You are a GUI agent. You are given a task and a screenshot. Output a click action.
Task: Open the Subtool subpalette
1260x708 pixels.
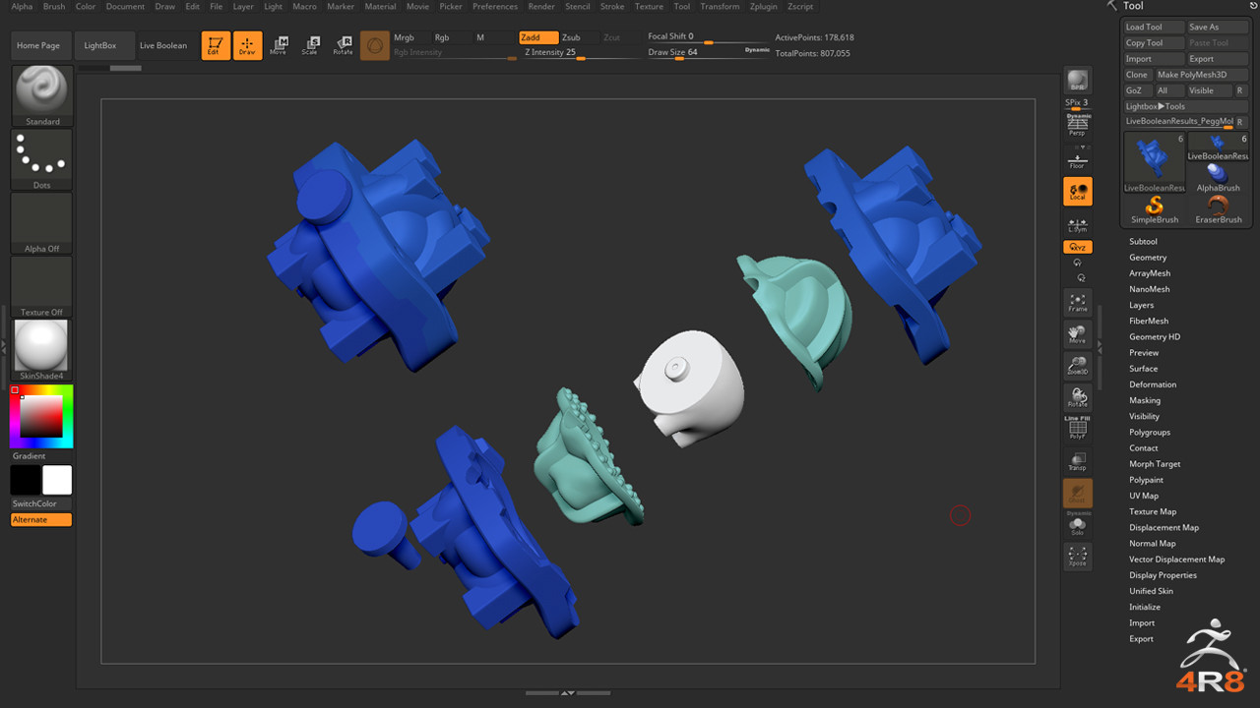[1143, 241]
